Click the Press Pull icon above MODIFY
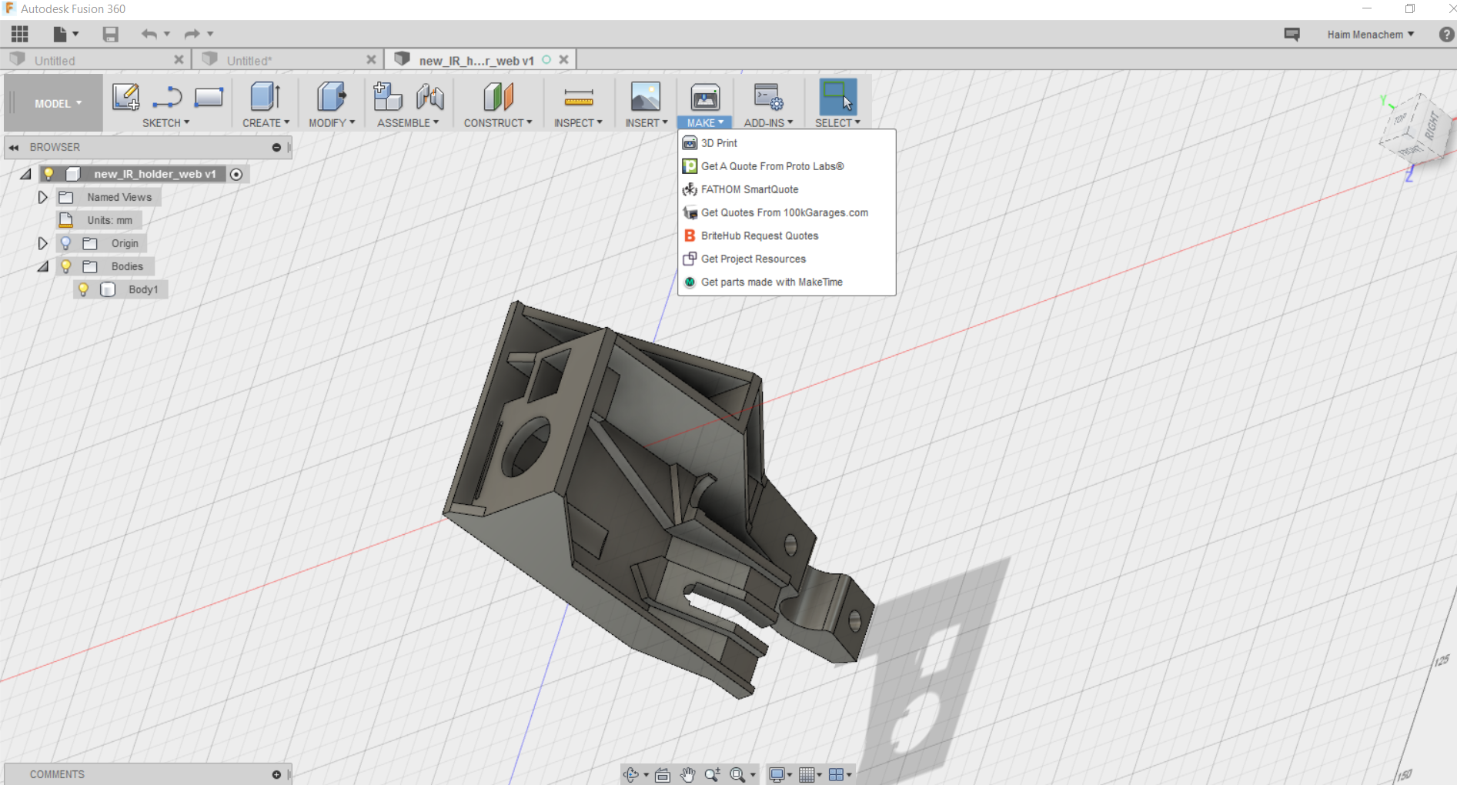Screen dimensions: 1457x785 332,97
